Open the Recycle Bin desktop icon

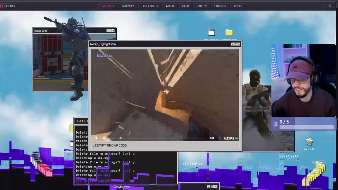tap(309, 144)
